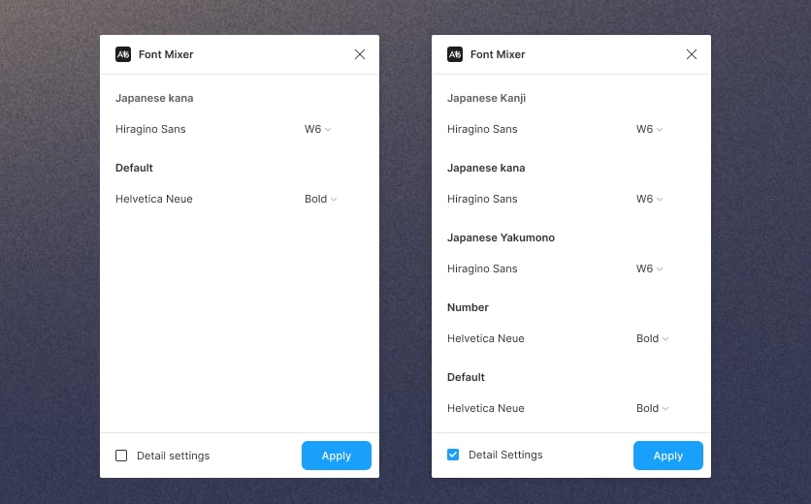This screenshot has width=811, height=504.
Task: Close the right Font Mixer dialog
Action: (692, 54)
